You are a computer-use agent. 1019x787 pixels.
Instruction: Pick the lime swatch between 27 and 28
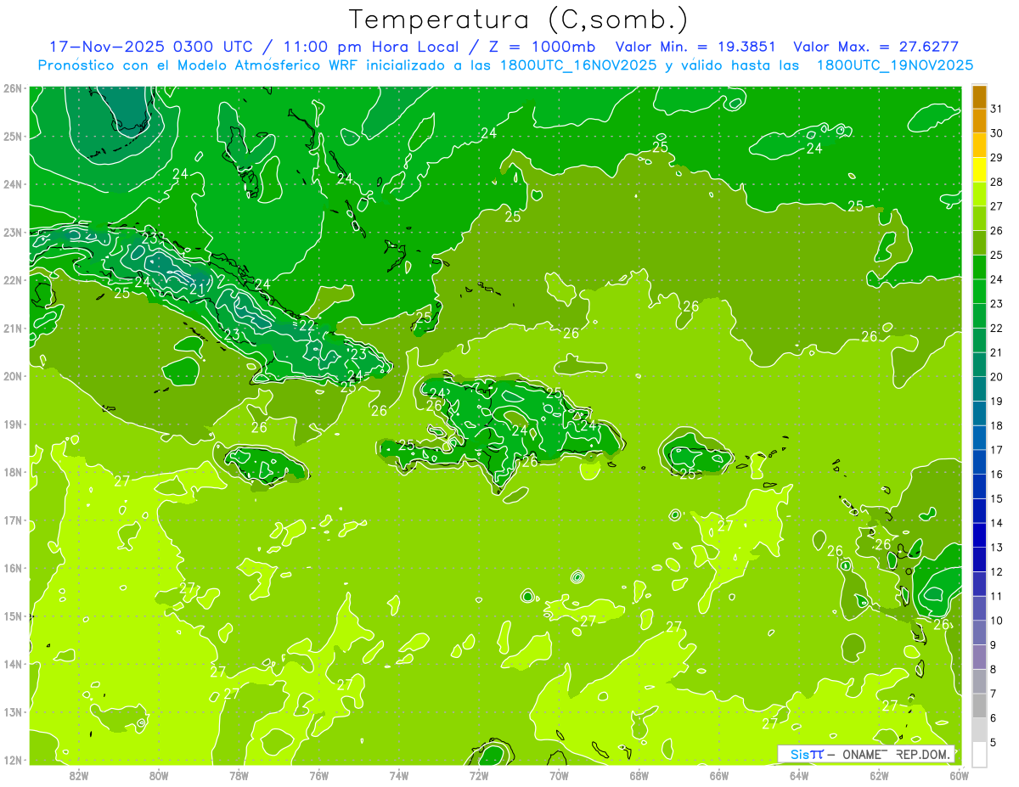point(979,194)
